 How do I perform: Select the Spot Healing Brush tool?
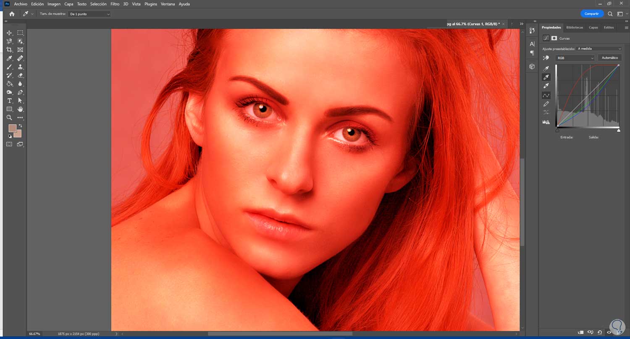click(20, 58)
